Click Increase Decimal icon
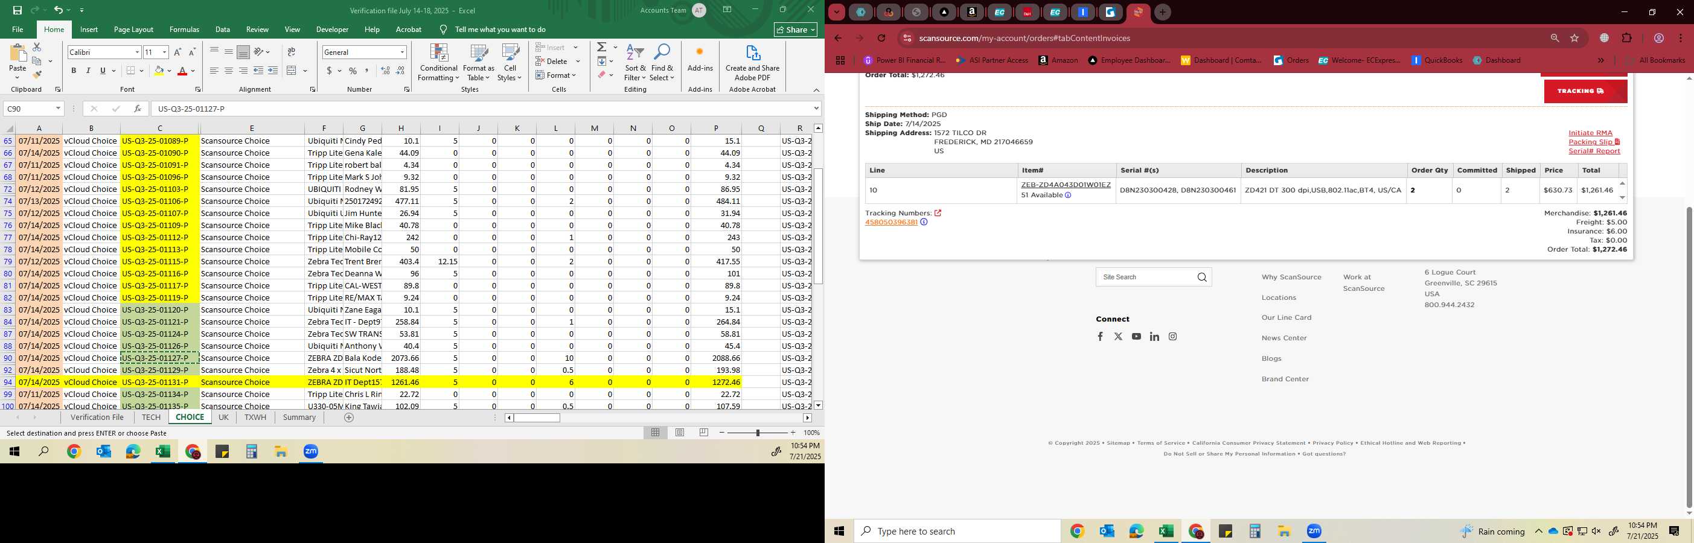Screen dimensions: 1694x543 (385, 71)
